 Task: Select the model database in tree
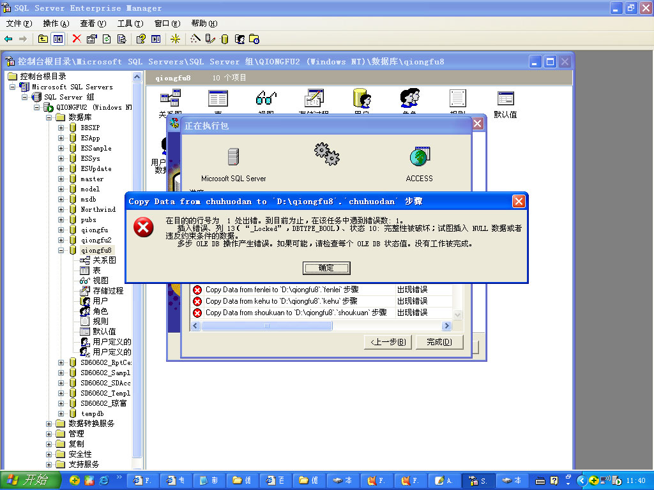(90, 189)
